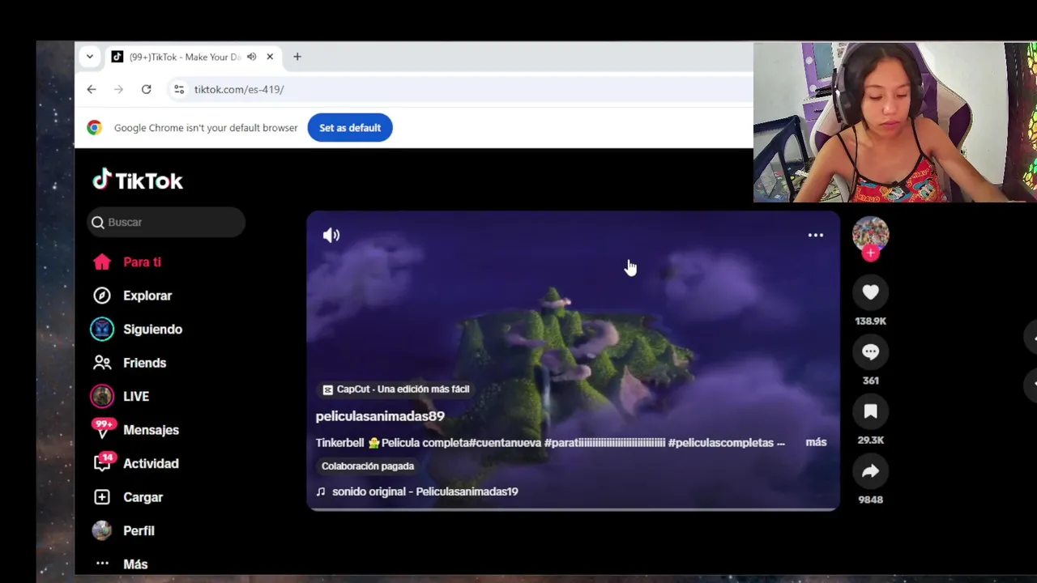Click the video progress bar

coord(573,509)
